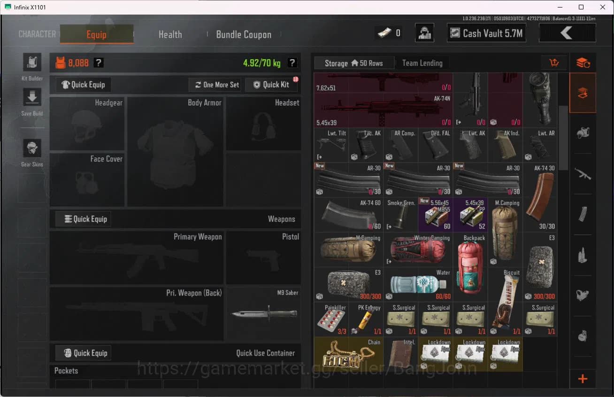Filter storage by sight attachments category
614x397 pixels.
click(583, 296)
